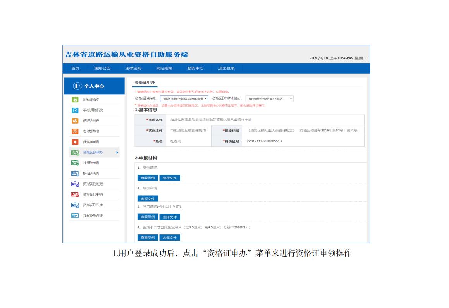Click the orange icon for 信息维护
Viewport: 449px width, 308px height.
[75, 121]
